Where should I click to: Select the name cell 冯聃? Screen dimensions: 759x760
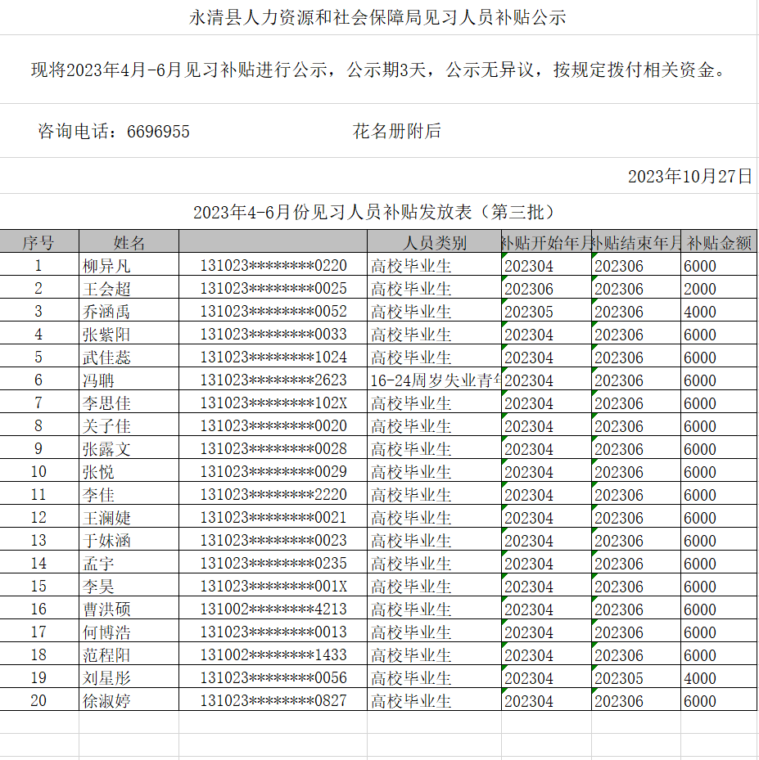point(129,380)
